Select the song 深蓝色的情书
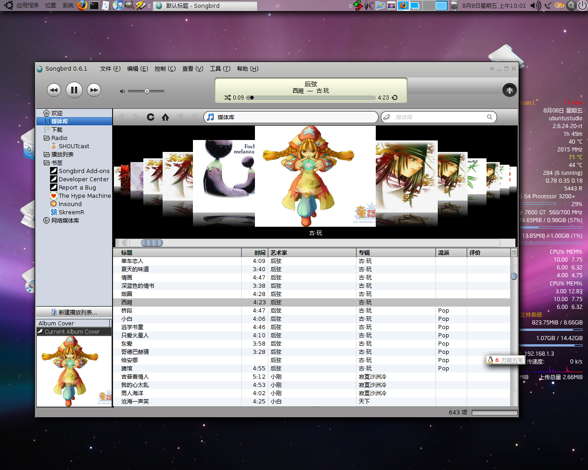The image size is (588, 470). 312,286
